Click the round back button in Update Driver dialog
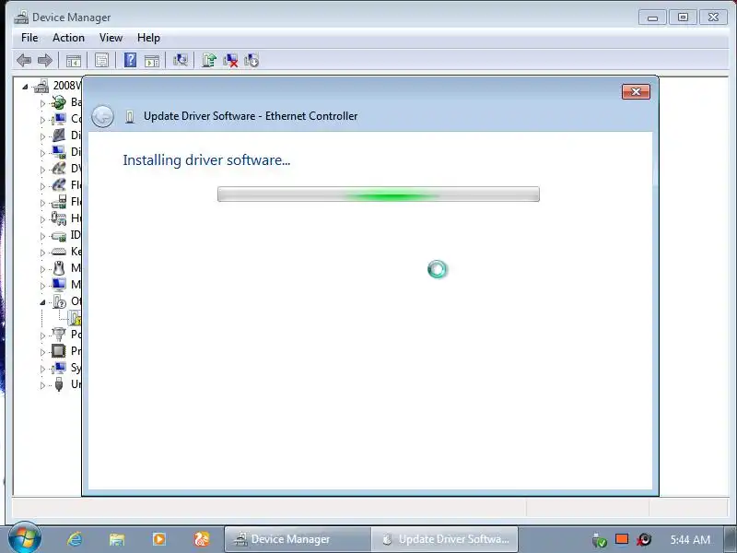The height and width of the screenshot is (553, 737). pos(102,116)
